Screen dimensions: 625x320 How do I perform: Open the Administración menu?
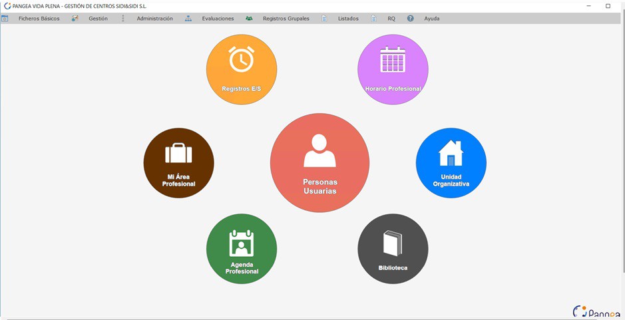point(154,19)
